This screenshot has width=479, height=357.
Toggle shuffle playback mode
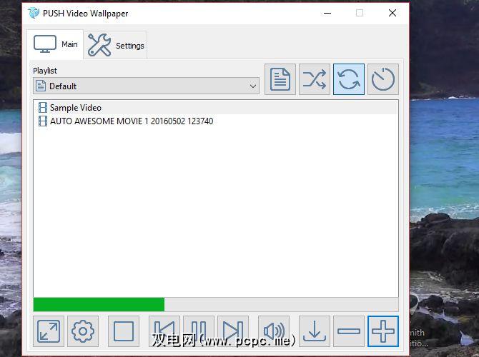315,79
